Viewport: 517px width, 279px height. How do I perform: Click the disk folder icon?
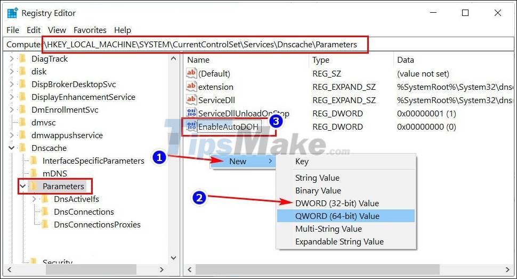click(23, 71)
